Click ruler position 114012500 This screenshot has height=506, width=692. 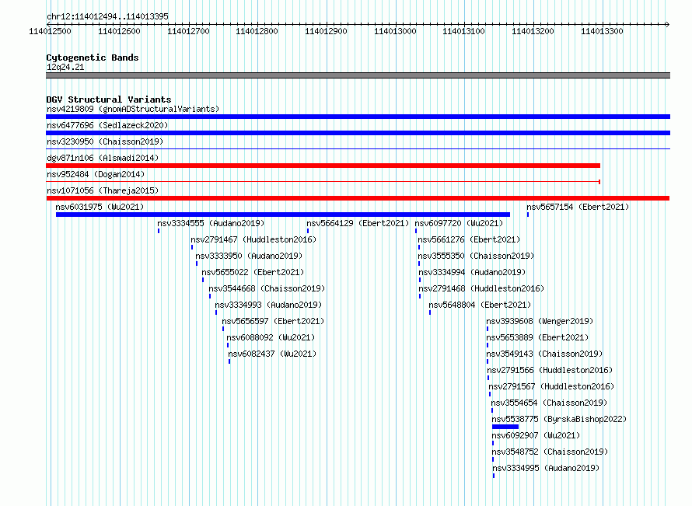50,31
